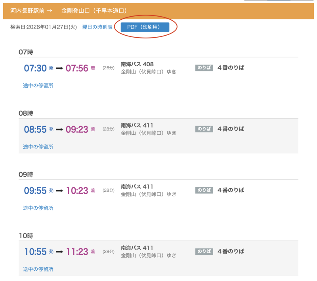Image resolution: width=317 pixels, height=281 pixels.
Task: Open the 翌日の時刻表 link
Action: click(x=97, y=27)
